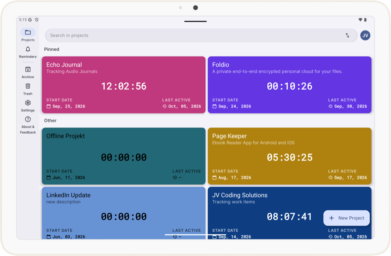The width and height of the screenshot is (391, 256).
Task: Click Page Keeper last active clock icon
Action: [x=330, y=178]
